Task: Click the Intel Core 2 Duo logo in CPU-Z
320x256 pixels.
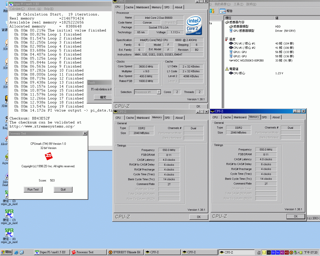Action: 194,25
